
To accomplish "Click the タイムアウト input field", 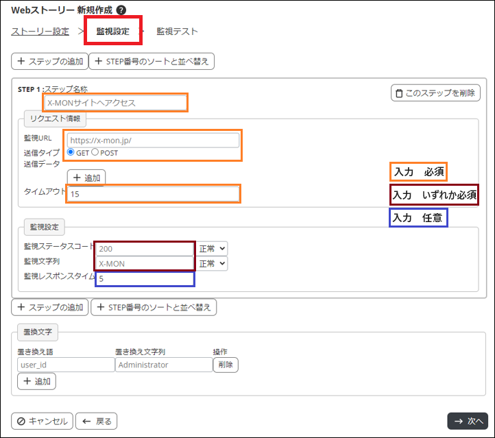I will click(153, 194).
